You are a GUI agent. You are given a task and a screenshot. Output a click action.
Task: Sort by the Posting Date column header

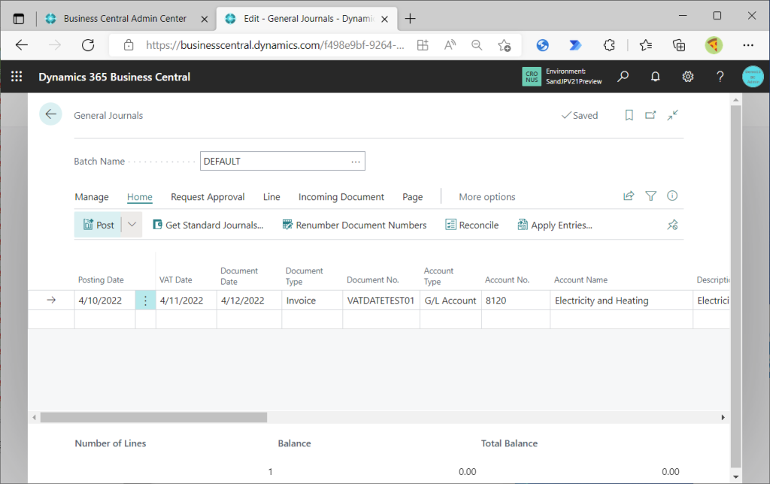(101, 280)
